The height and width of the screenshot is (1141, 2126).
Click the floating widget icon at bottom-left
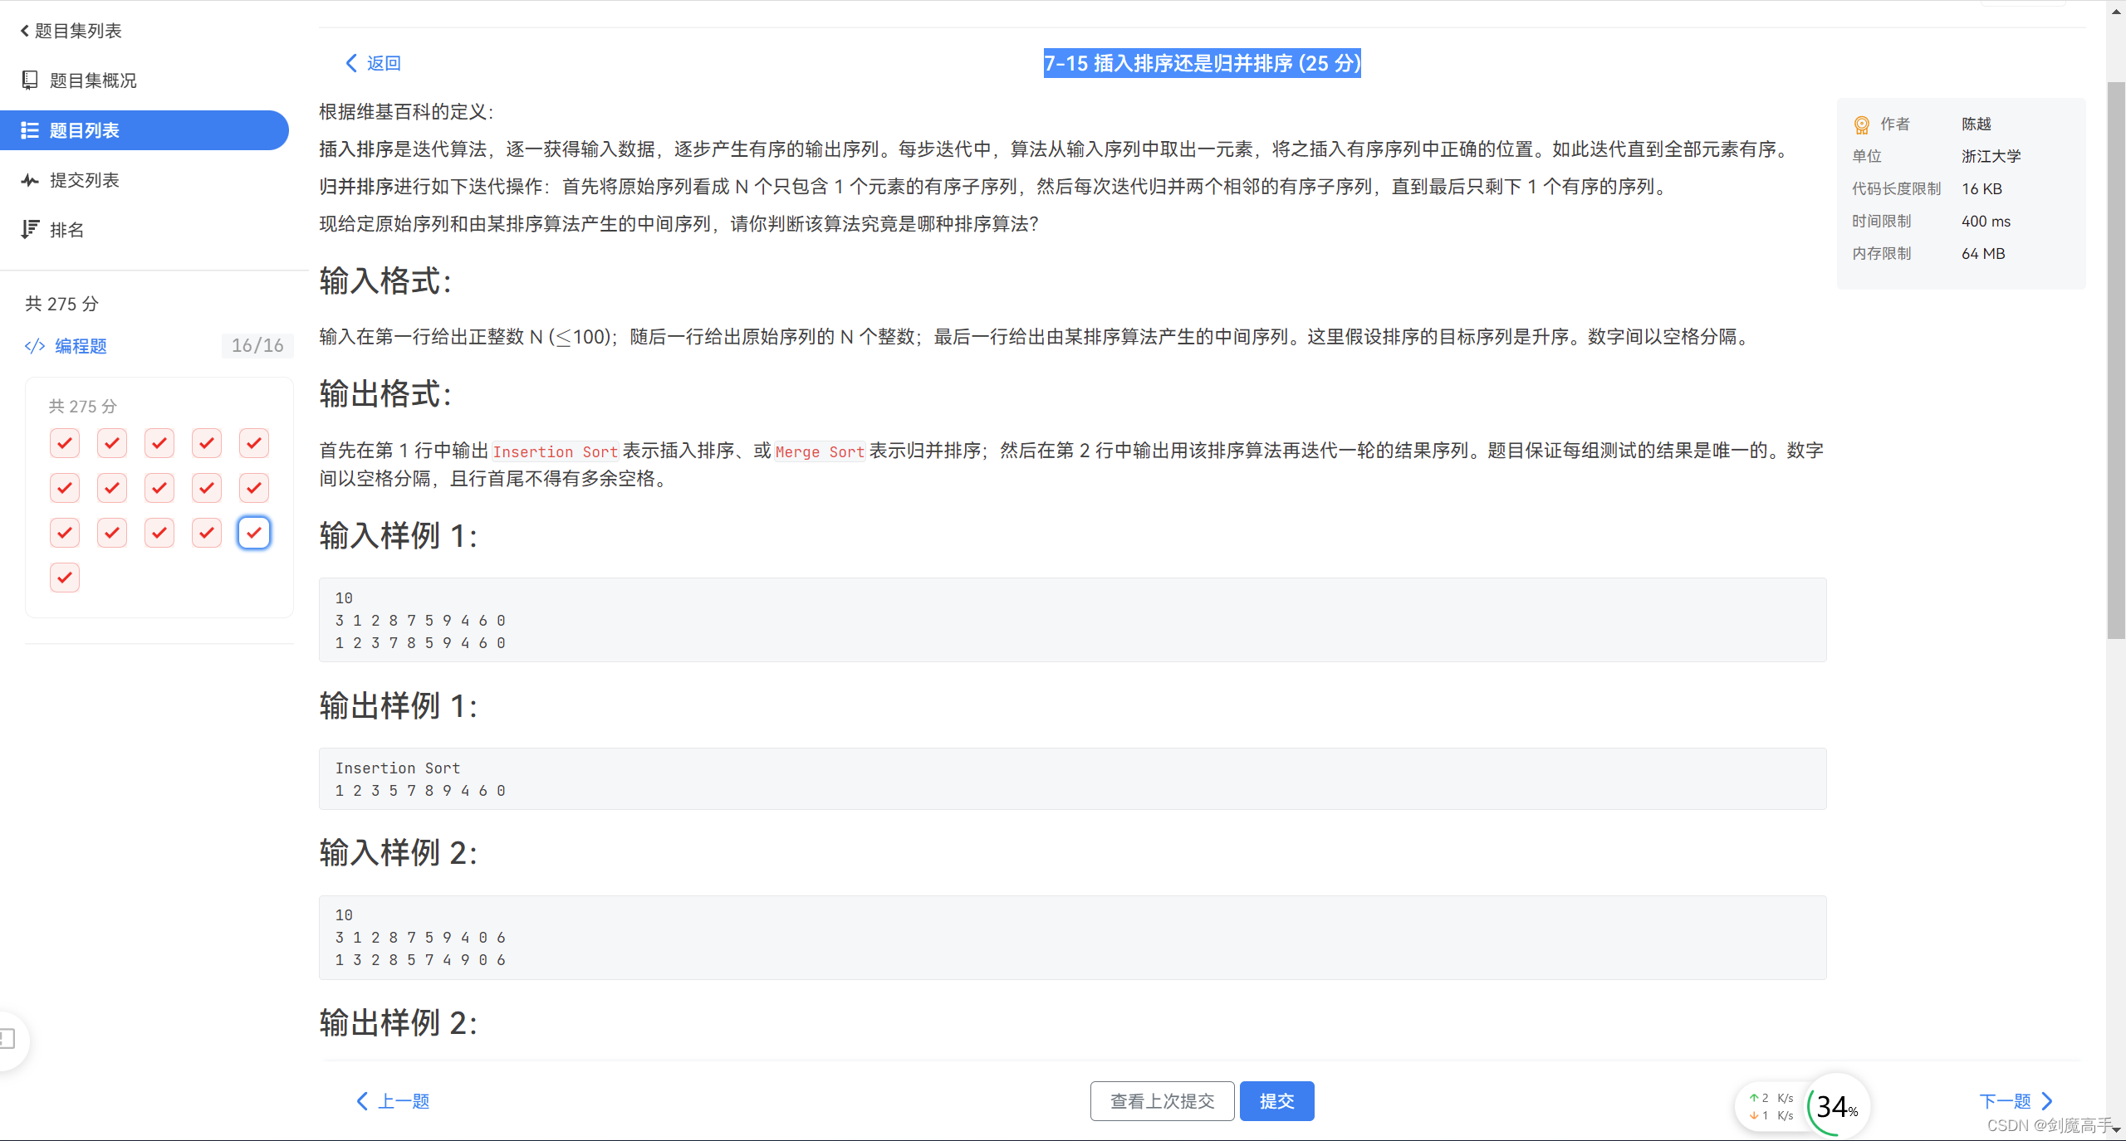point(7,1039)
